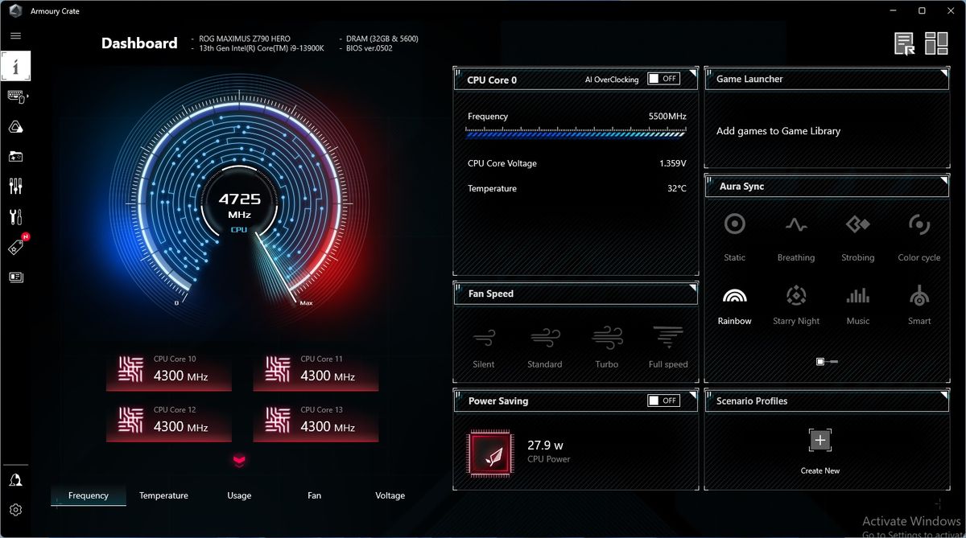
Task: Switch to the Fan tab
Action: tap(315, 495)
